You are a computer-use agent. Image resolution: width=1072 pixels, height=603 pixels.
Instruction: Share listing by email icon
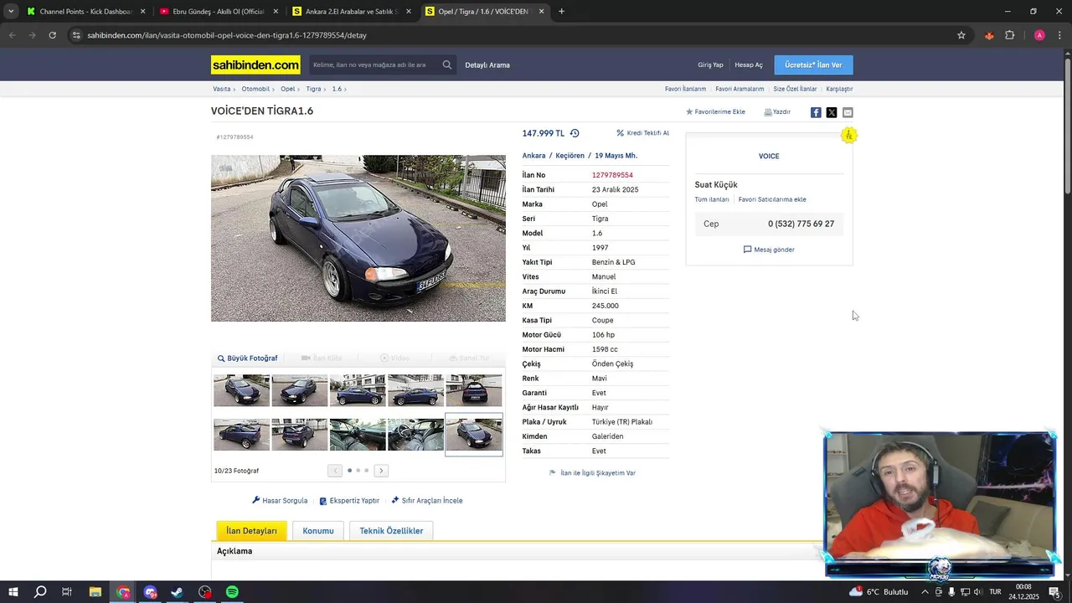848,112
